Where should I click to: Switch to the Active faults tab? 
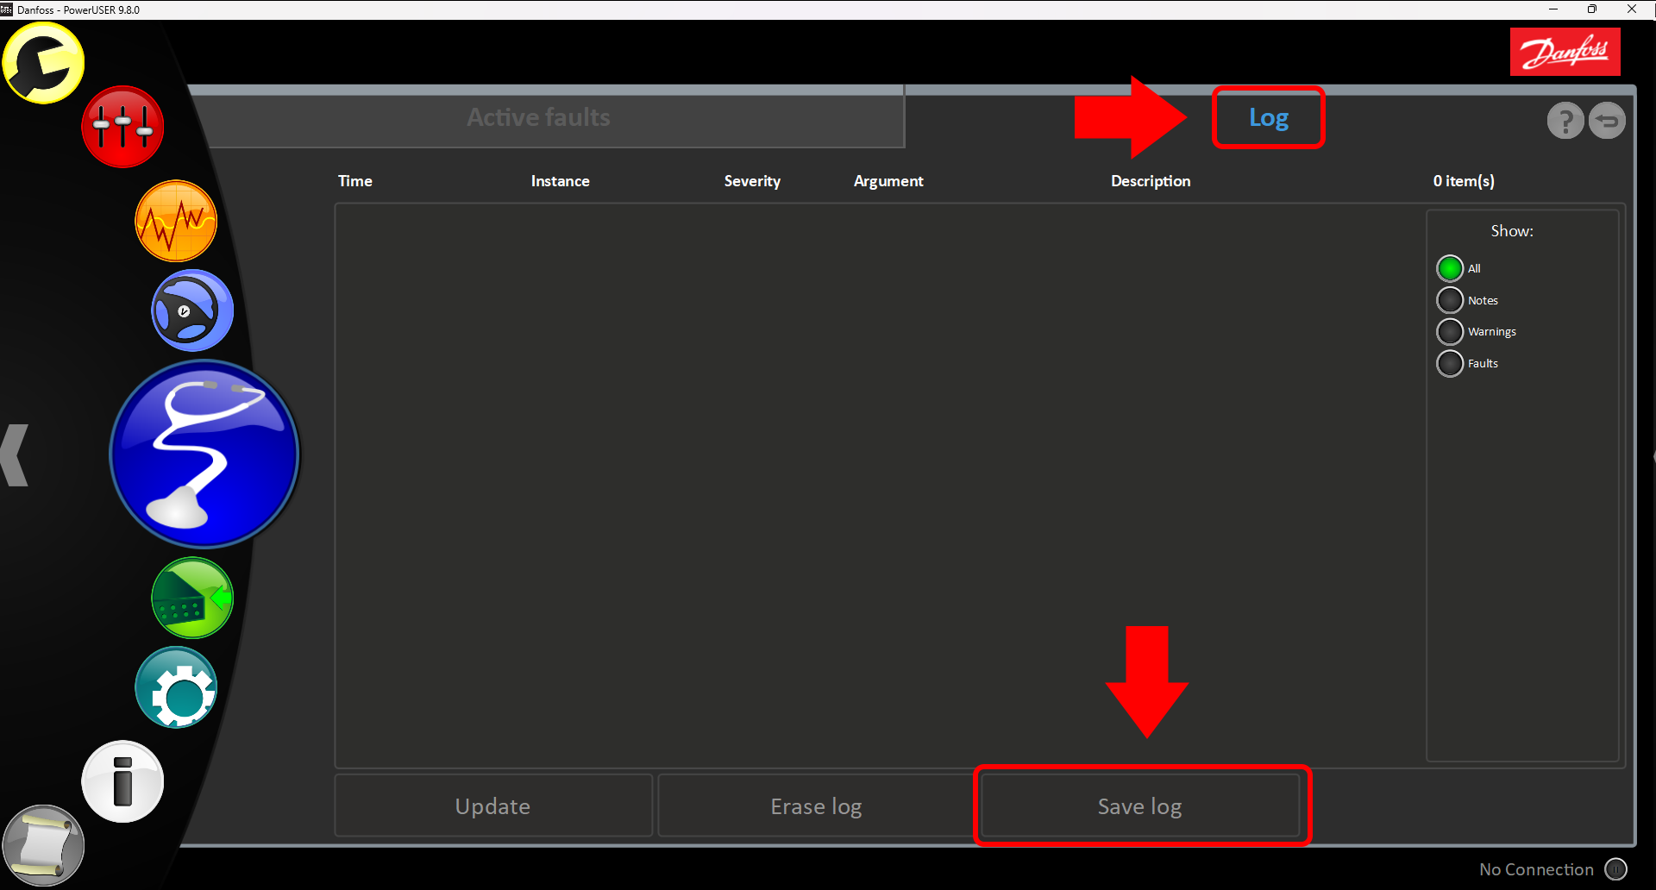coord(539,117)
